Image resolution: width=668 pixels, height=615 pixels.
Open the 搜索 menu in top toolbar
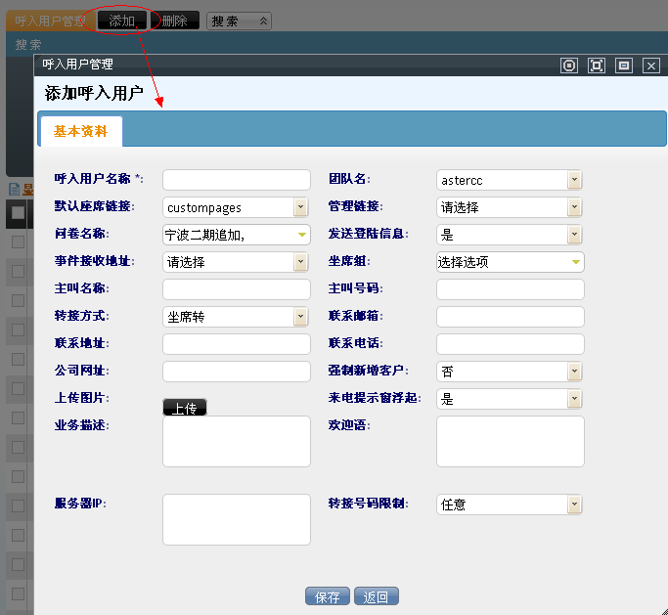point(239,21)
